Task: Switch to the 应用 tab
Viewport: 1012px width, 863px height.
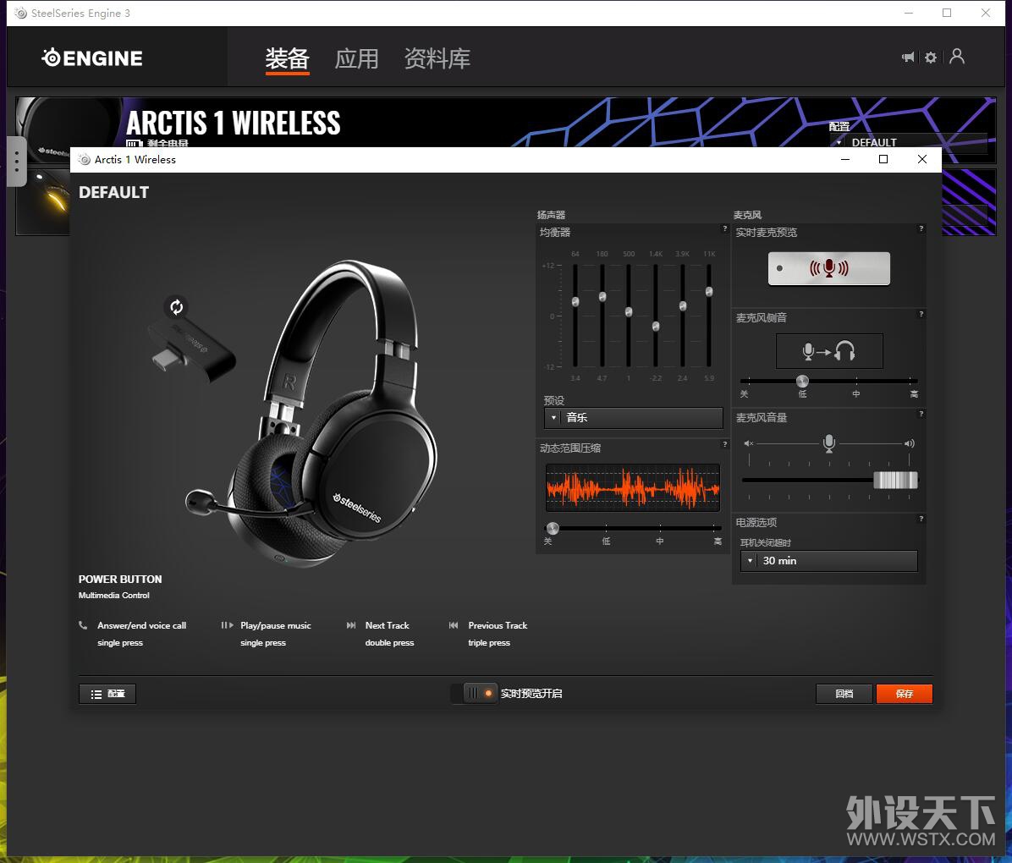Action: [356, 58]
